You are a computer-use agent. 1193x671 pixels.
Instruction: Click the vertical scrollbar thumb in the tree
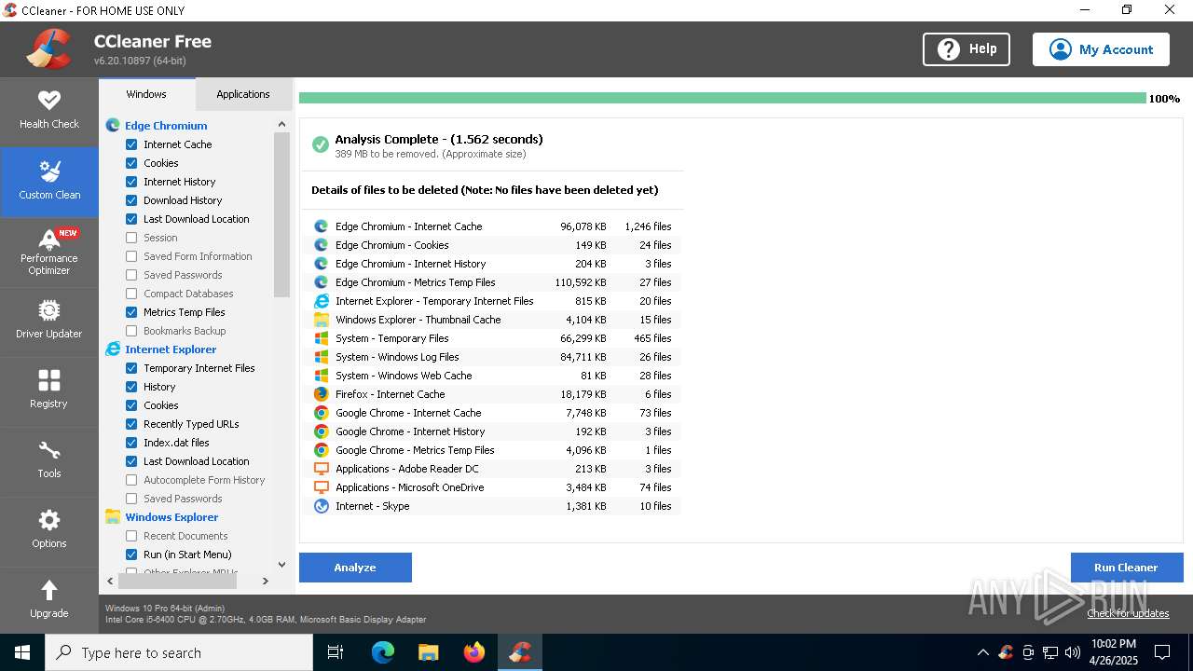(281, 214)
